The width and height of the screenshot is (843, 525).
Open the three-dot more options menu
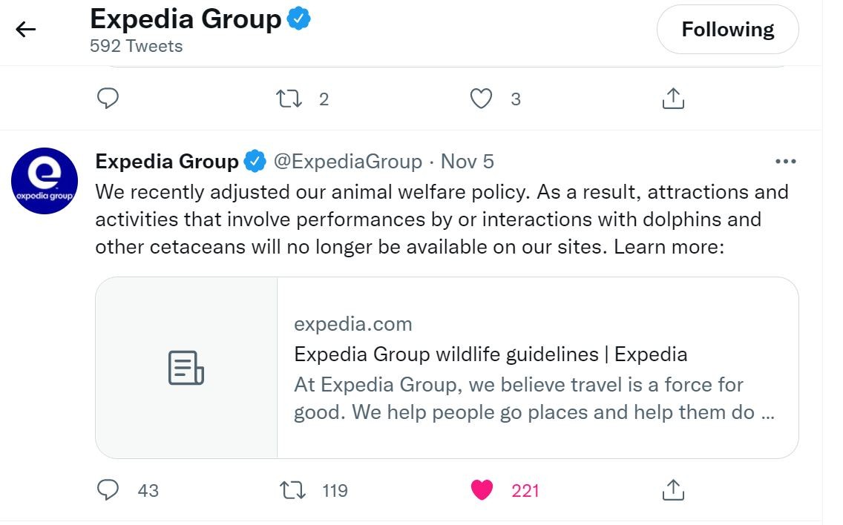(787, 161)
